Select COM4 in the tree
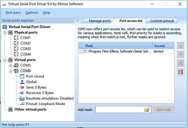This screenshot has height=128, width=188. pyautogui.click(x=25, y=54)
